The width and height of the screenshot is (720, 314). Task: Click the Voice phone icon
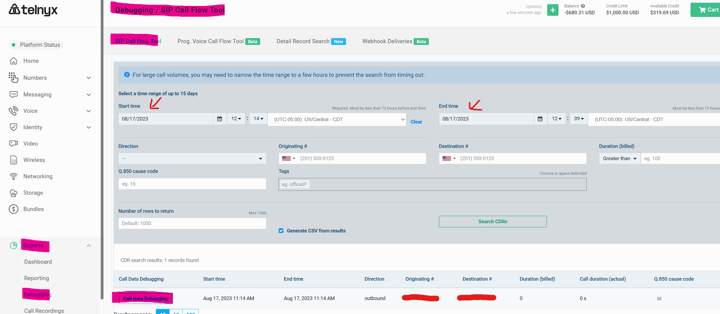(13, 111)
